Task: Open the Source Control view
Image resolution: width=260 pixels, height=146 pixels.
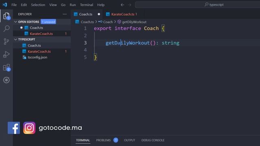Action: [x=6, y=41]
